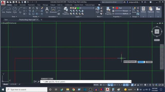Screen dimensions: 165x92
Task: Click the Open file icon
Action: pyautogui.click(x=11, y=2)
